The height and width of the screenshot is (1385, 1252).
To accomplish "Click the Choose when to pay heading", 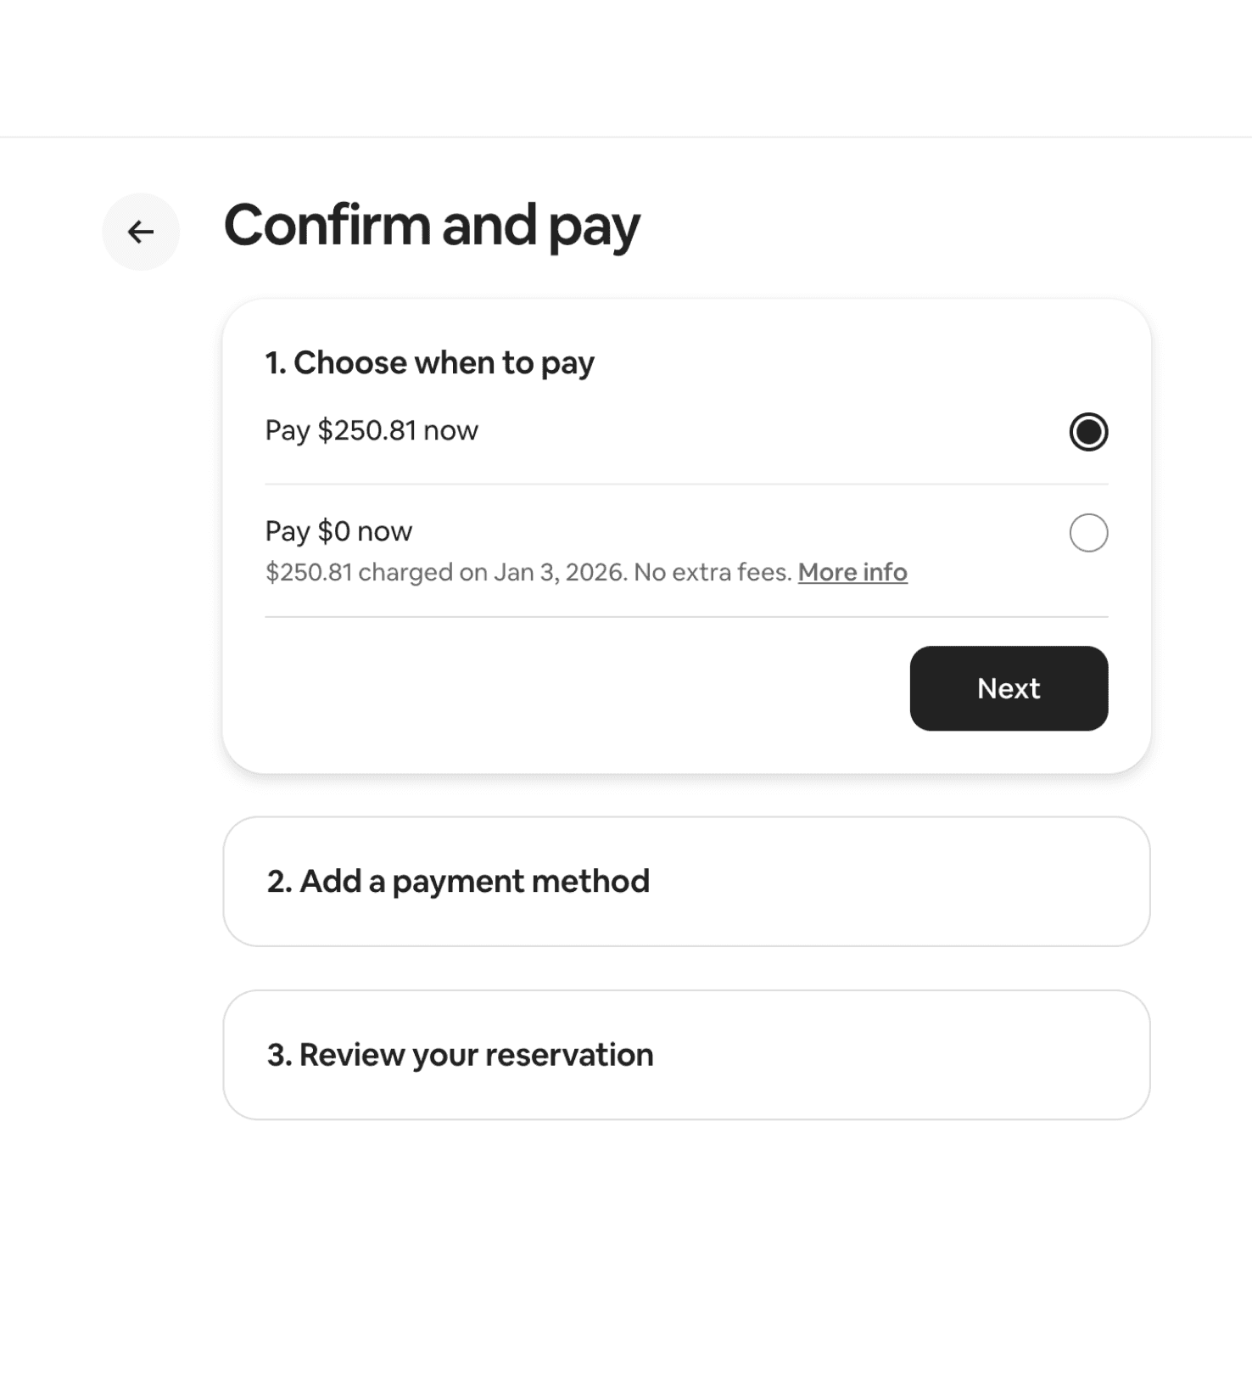I will (x=430, y=363).
